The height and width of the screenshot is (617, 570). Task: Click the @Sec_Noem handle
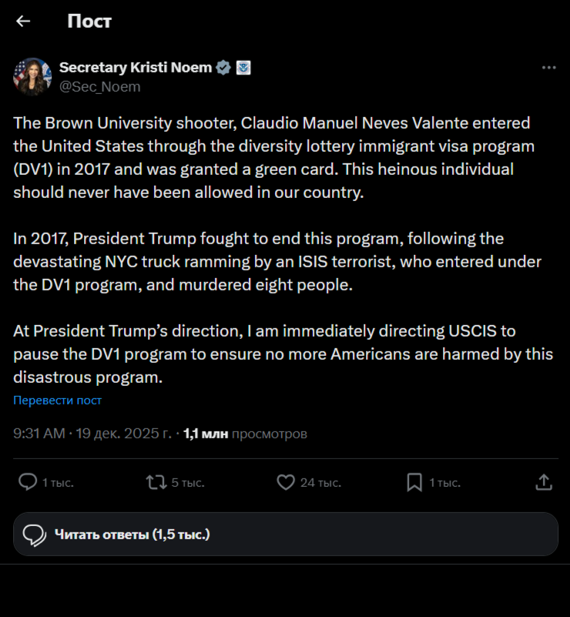(100, 86)
